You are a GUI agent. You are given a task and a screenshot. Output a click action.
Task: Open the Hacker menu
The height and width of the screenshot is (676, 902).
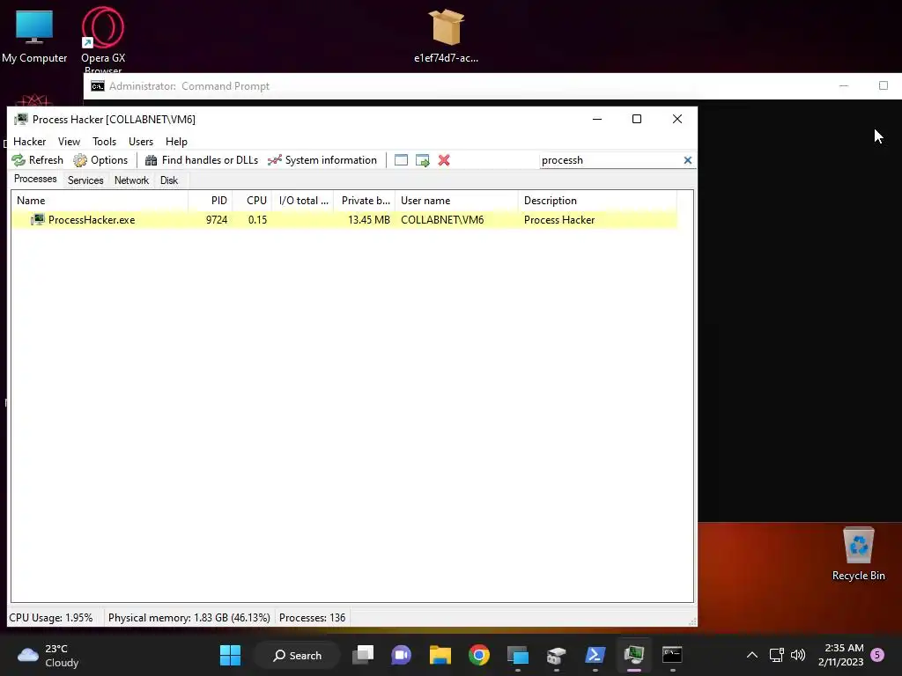tap(29, 142)
